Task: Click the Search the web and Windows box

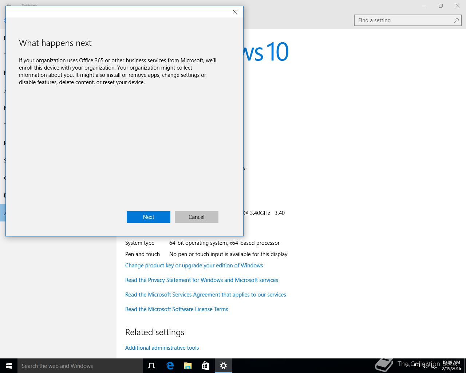Action: 80,366
